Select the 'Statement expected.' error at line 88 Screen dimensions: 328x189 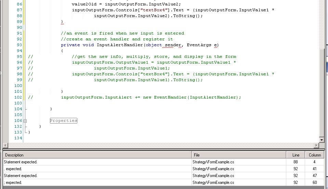(x=163, y=162)
